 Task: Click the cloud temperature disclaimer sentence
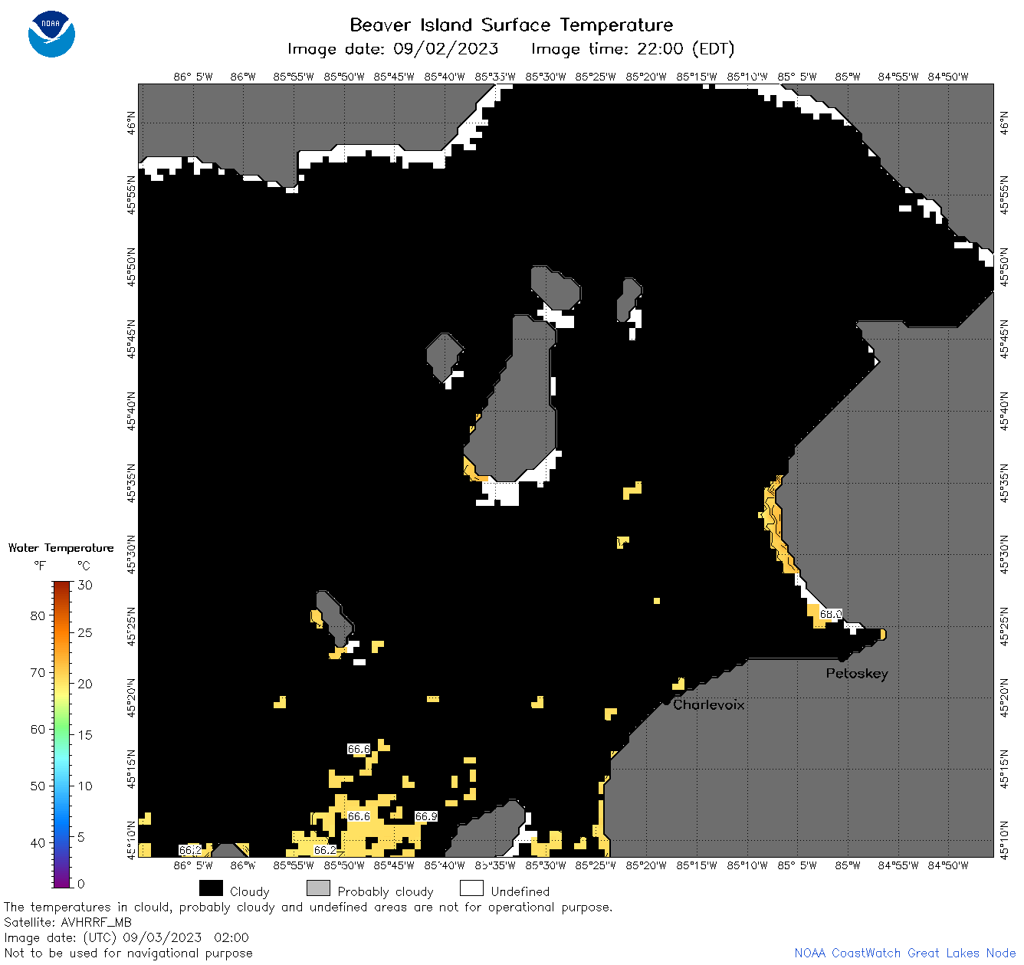pos(308,907)
